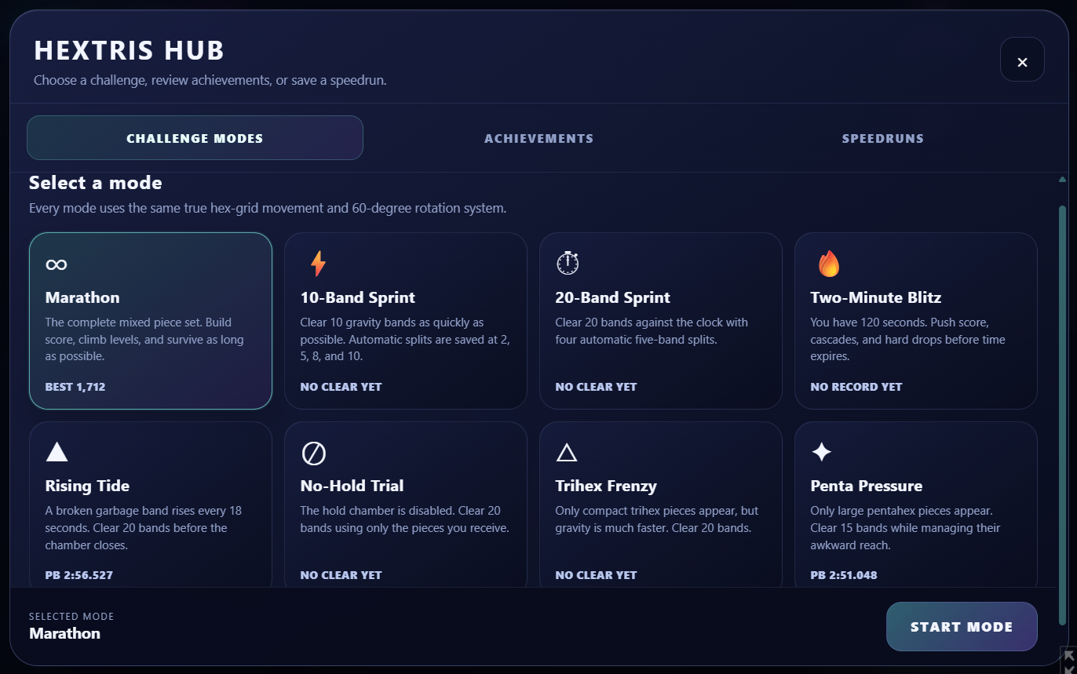Close the Hextris Hub dialog
This screenshot has width=1077, height=674.
1022,60
